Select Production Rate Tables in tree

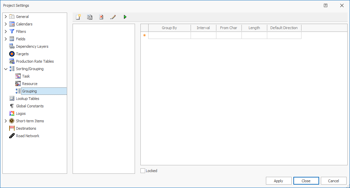click(35, 61)
